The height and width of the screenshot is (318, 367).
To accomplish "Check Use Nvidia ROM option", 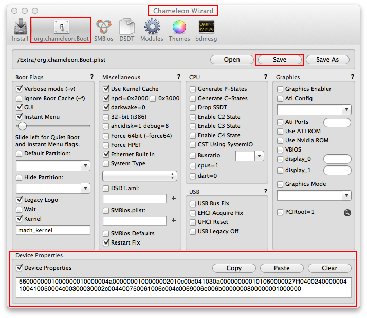I will click(x=280, y=141).
